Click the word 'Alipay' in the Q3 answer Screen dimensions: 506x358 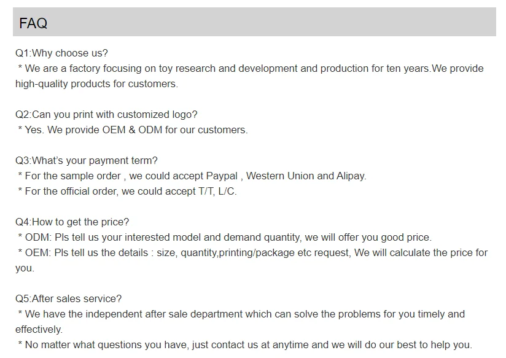(351, 176)
